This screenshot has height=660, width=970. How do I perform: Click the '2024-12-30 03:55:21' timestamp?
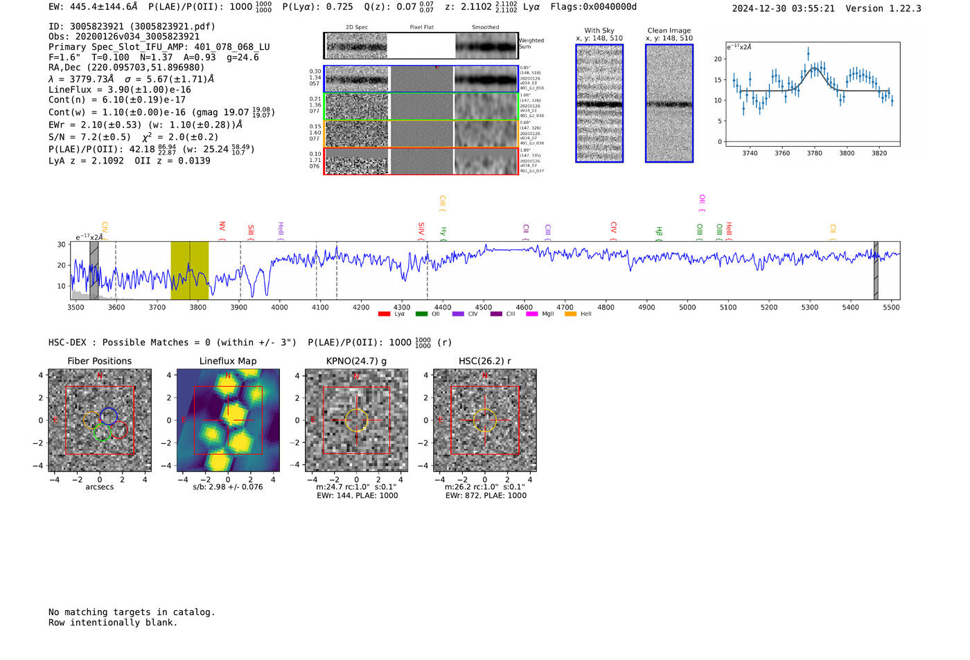click(x=784, y=8)
